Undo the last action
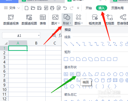 [x=65, y=8]
